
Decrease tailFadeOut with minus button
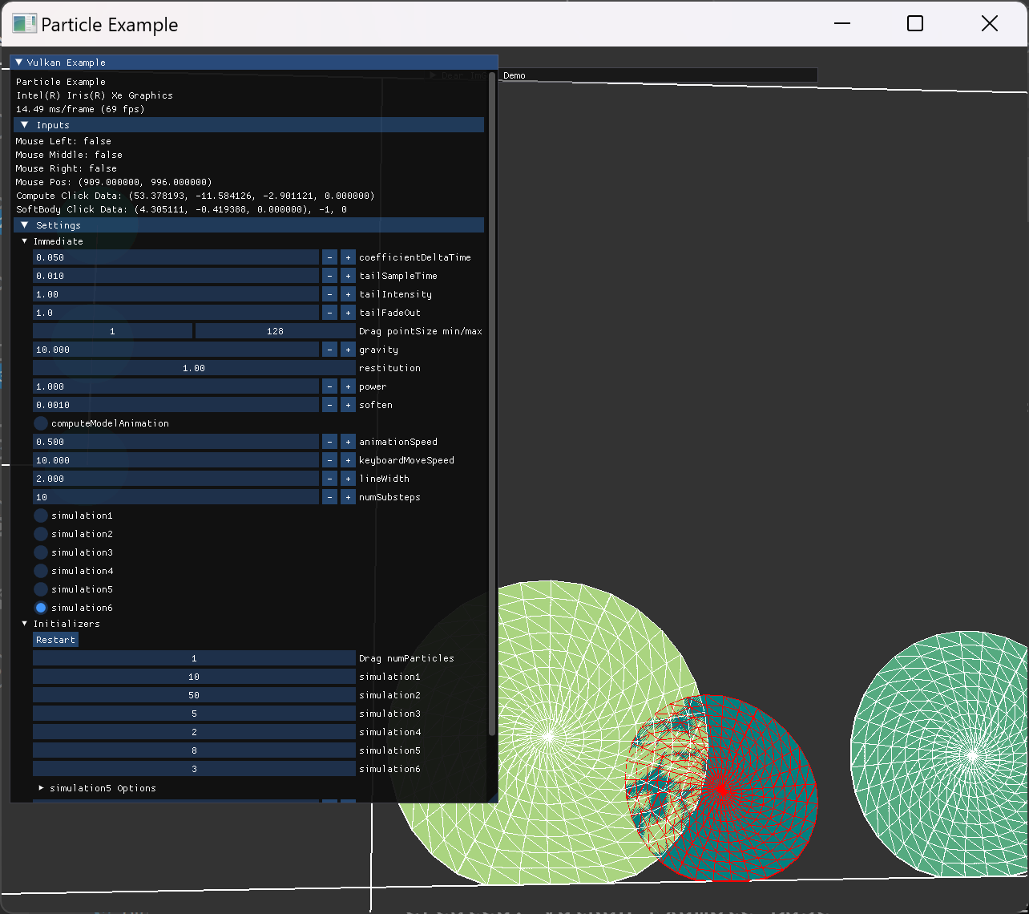[x=329, y=313]
